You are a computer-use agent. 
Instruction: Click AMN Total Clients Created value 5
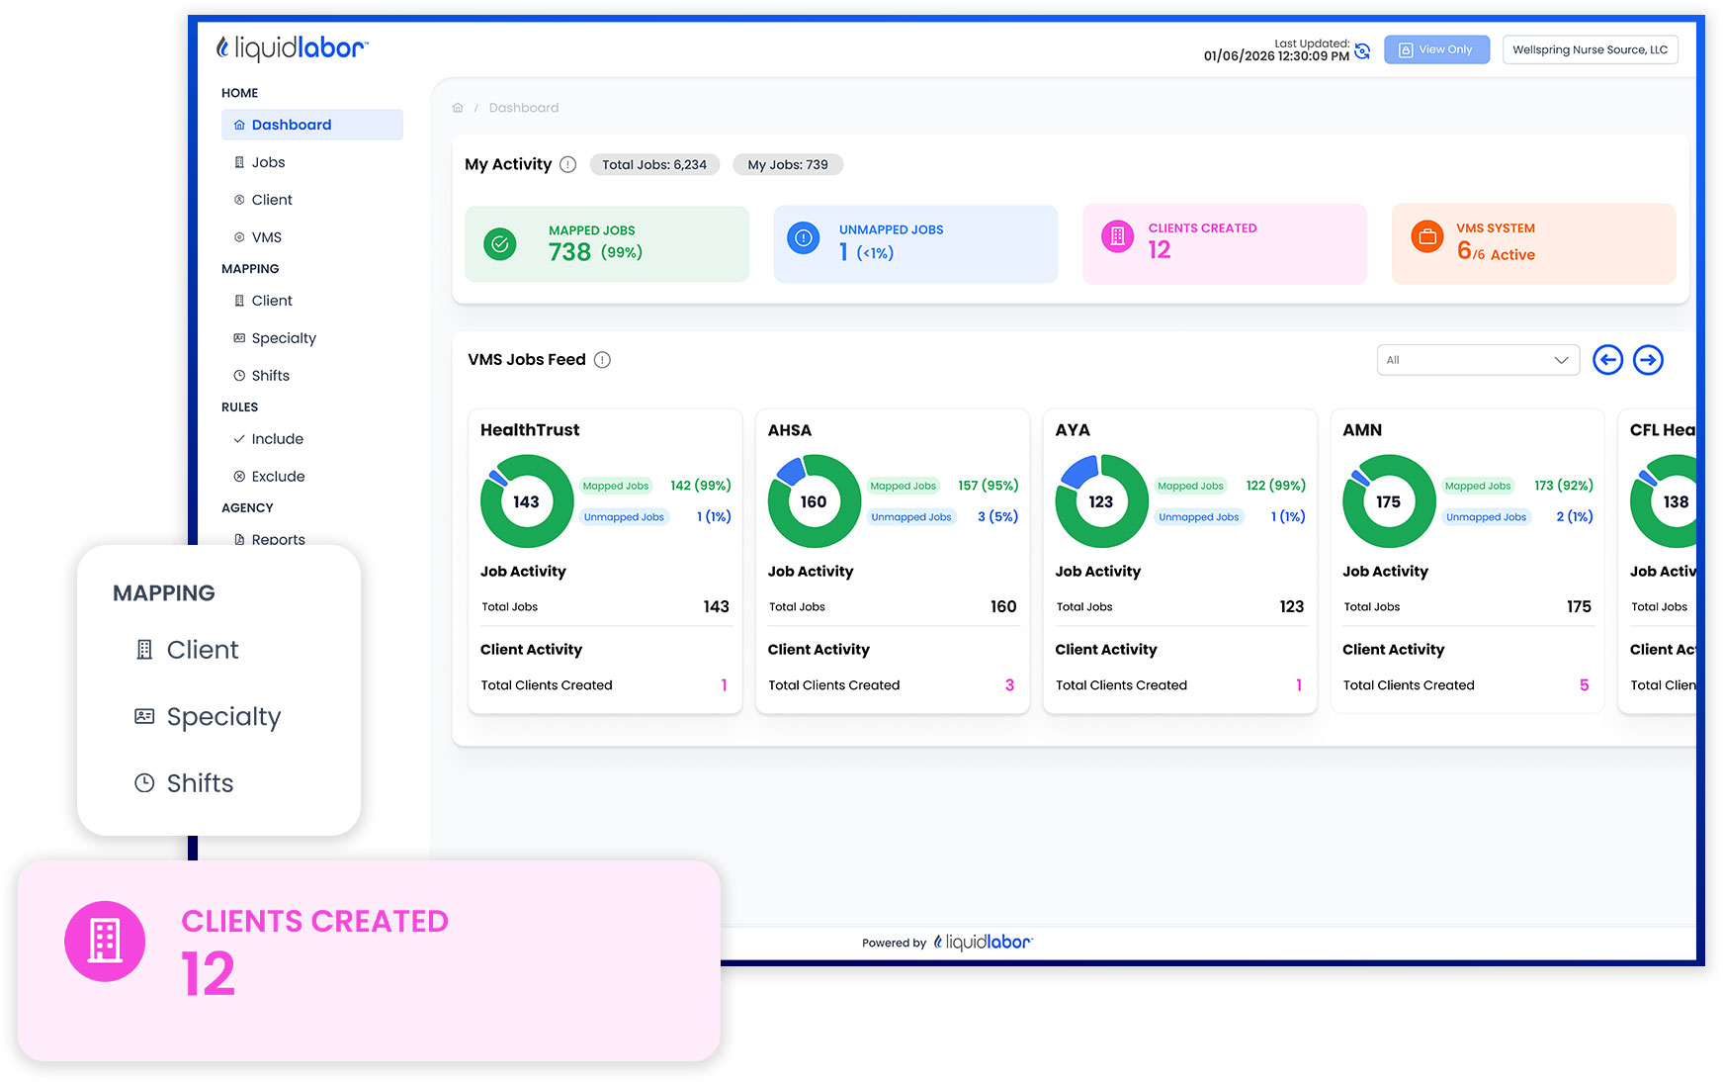1585,685
